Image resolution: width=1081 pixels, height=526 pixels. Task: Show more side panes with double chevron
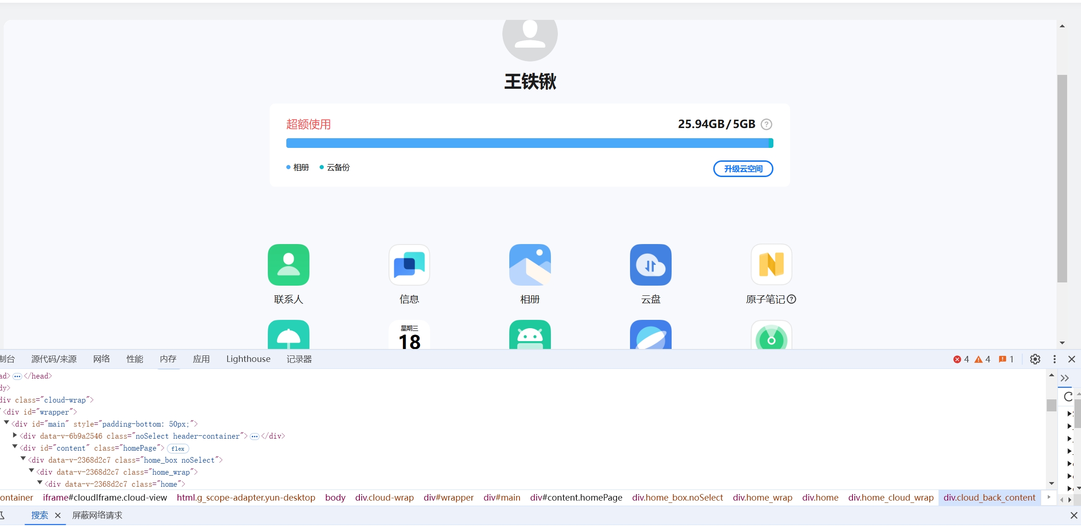click(x=1065, y=378)
